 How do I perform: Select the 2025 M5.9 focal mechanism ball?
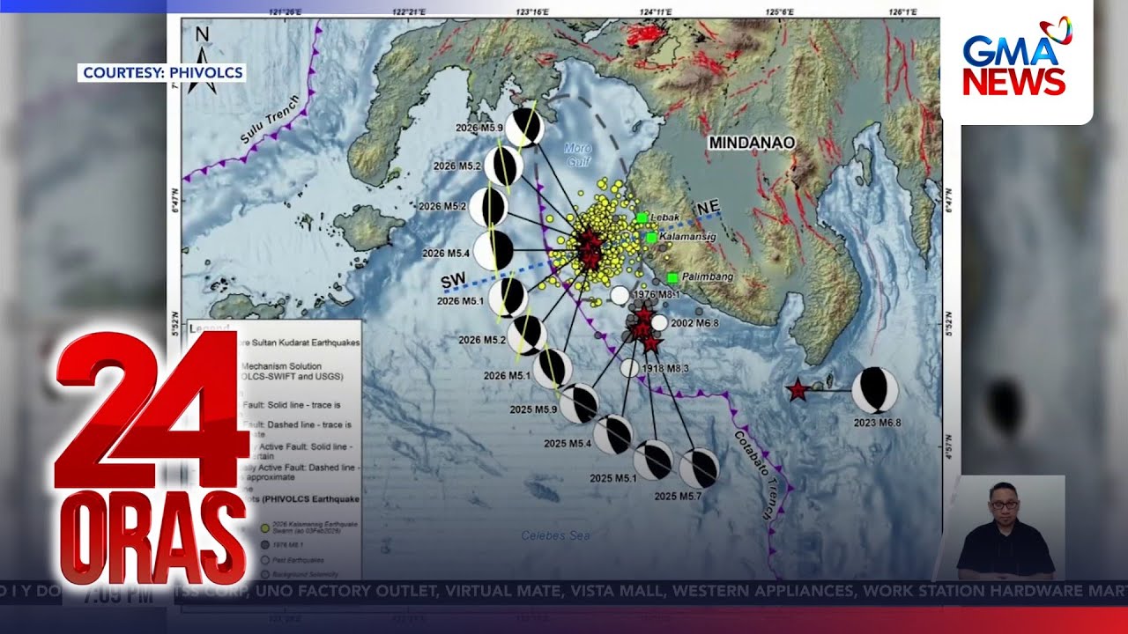579,403
